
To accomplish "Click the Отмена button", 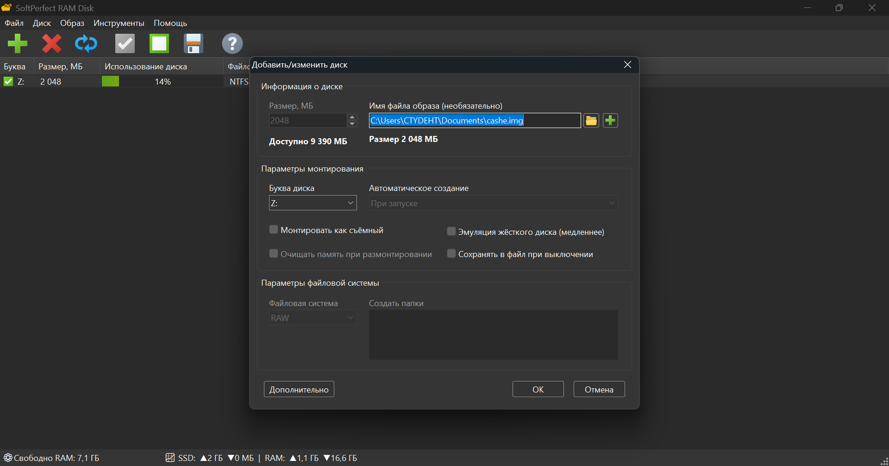I will coord(599,389).
